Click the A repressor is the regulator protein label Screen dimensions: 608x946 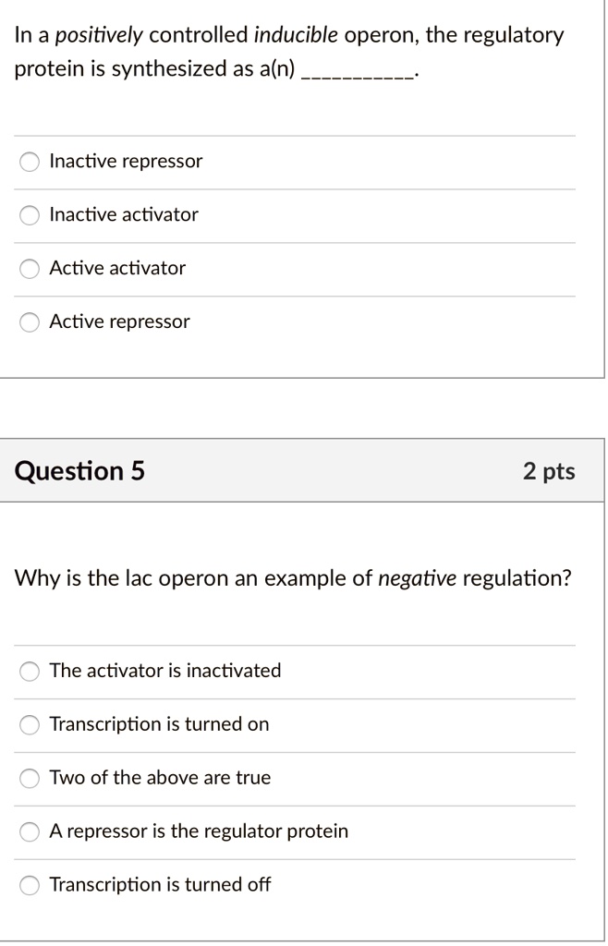tap(200, 831)
